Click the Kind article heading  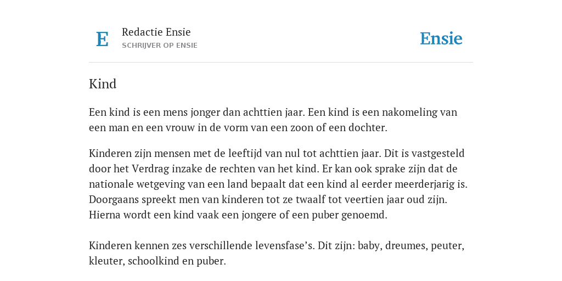103,84
